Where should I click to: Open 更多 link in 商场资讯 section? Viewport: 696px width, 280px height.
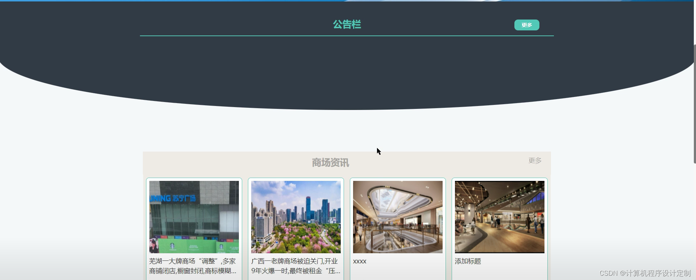[x=535, y=160]
